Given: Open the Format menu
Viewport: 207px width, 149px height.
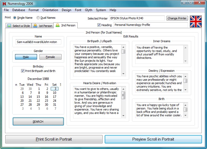Looking at the screenshot, I should click(x=34, y=10).
